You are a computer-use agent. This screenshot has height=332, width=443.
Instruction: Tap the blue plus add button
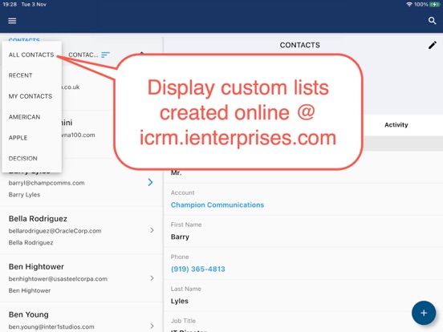[424, 313]
